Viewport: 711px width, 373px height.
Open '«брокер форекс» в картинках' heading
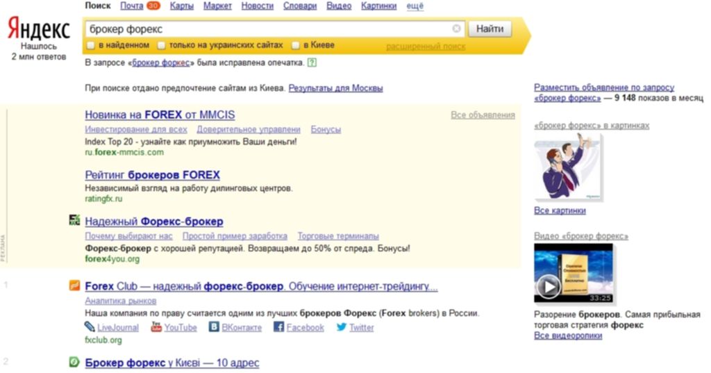pyautogui.click(x=592, y=126)
